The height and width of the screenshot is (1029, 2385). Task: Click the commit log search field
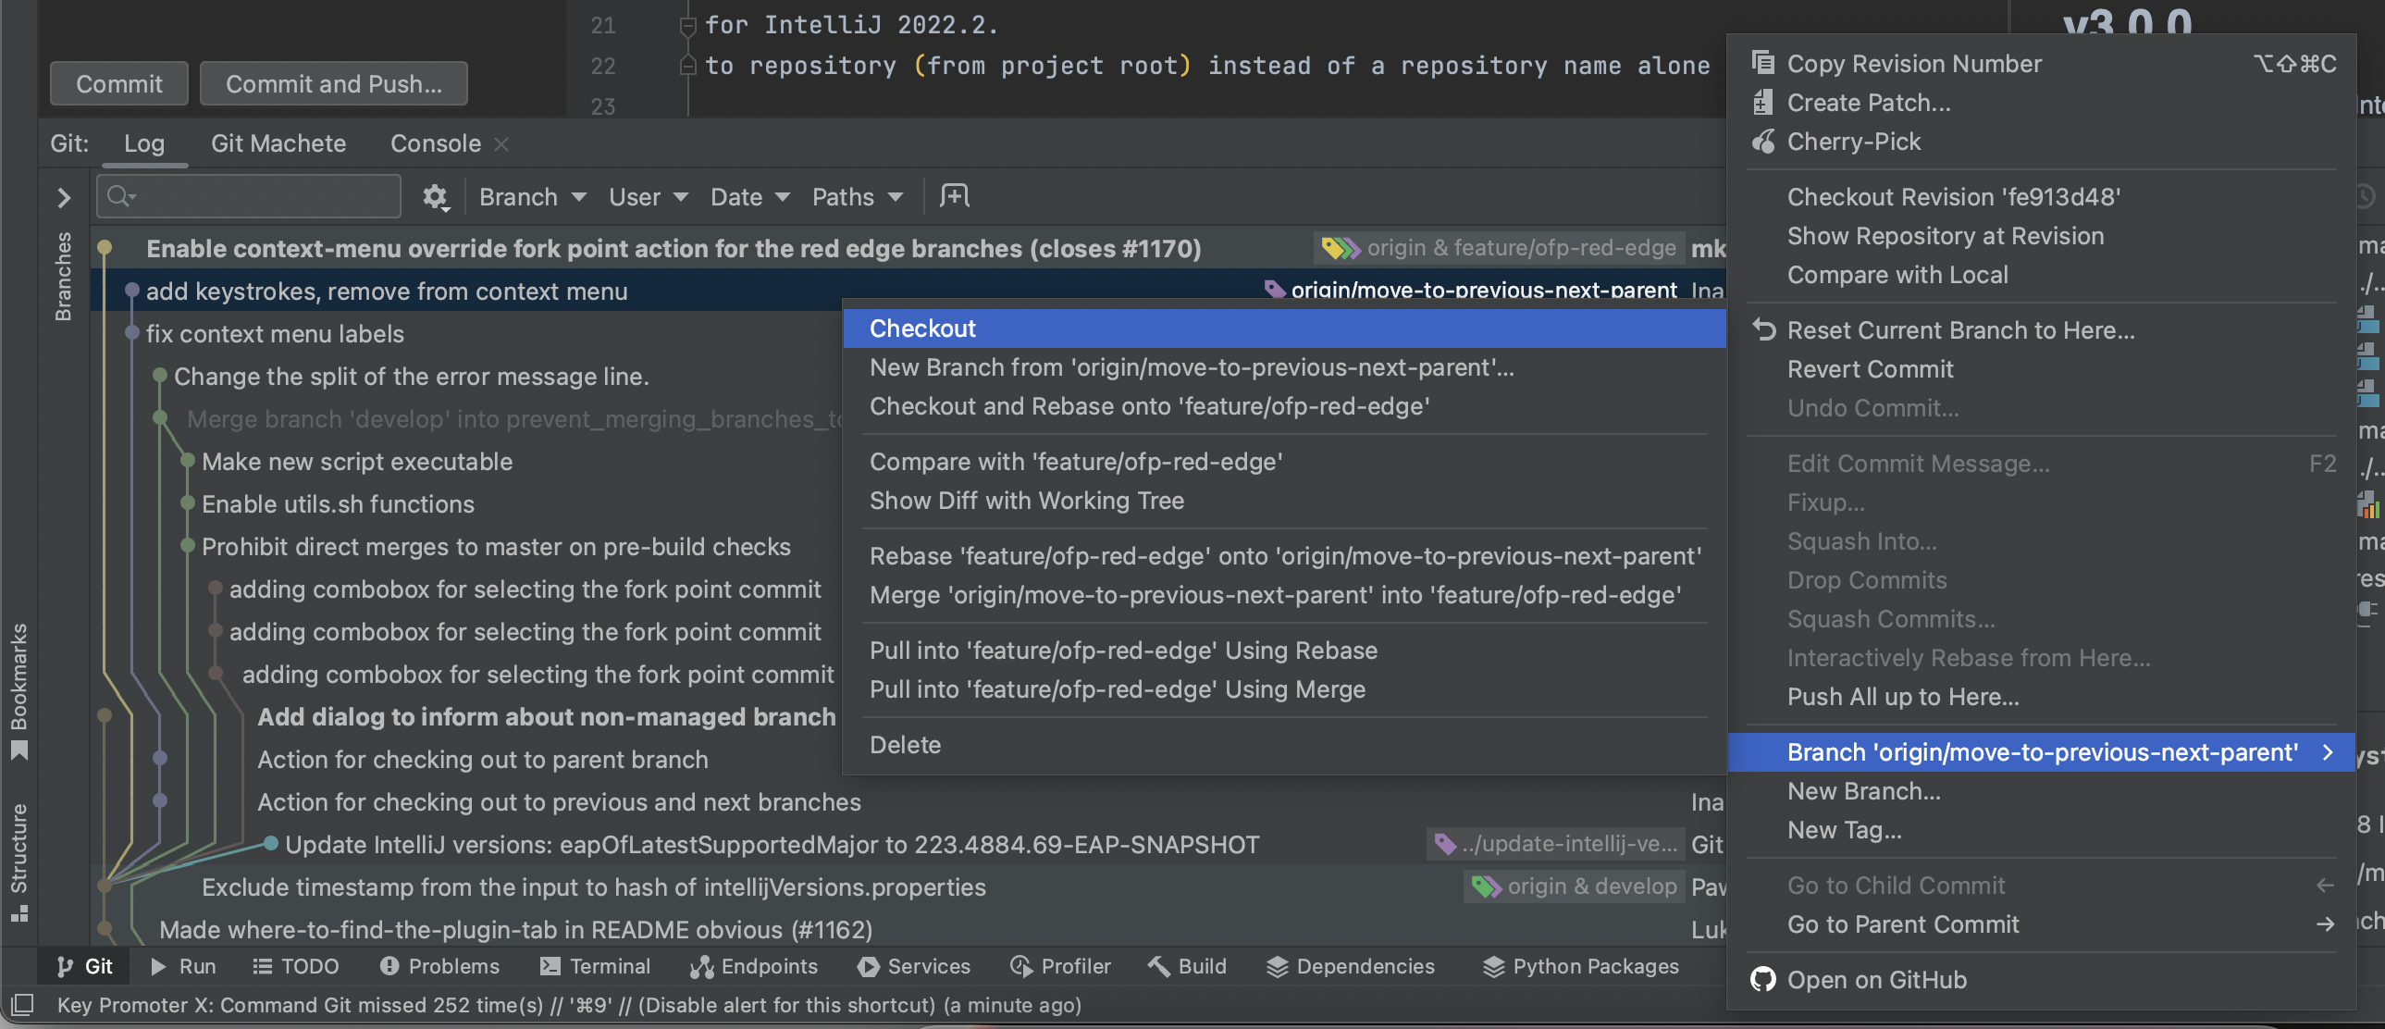pyautogui.click(x=247, y=196)
